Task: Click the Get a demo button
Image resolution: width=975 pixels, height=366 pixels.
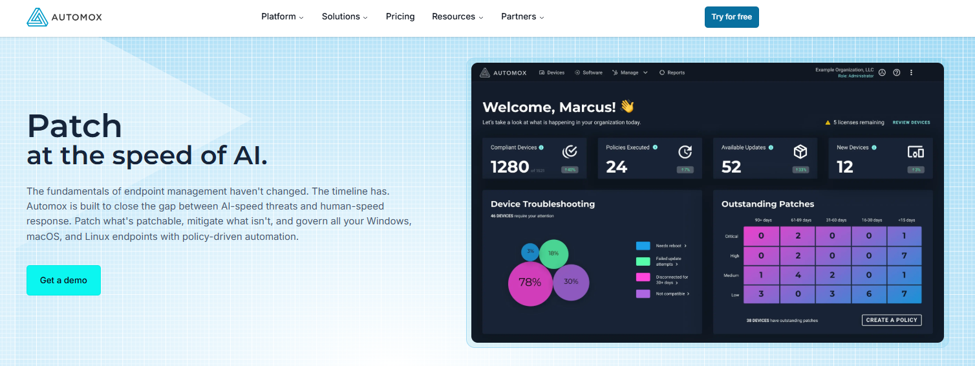Action: coord(63,280)
